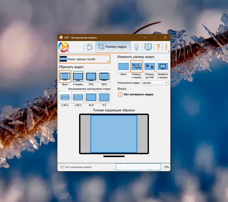Open the video camera profiles tab
This screenshot has height=202, width=228.
coord(89,47)
